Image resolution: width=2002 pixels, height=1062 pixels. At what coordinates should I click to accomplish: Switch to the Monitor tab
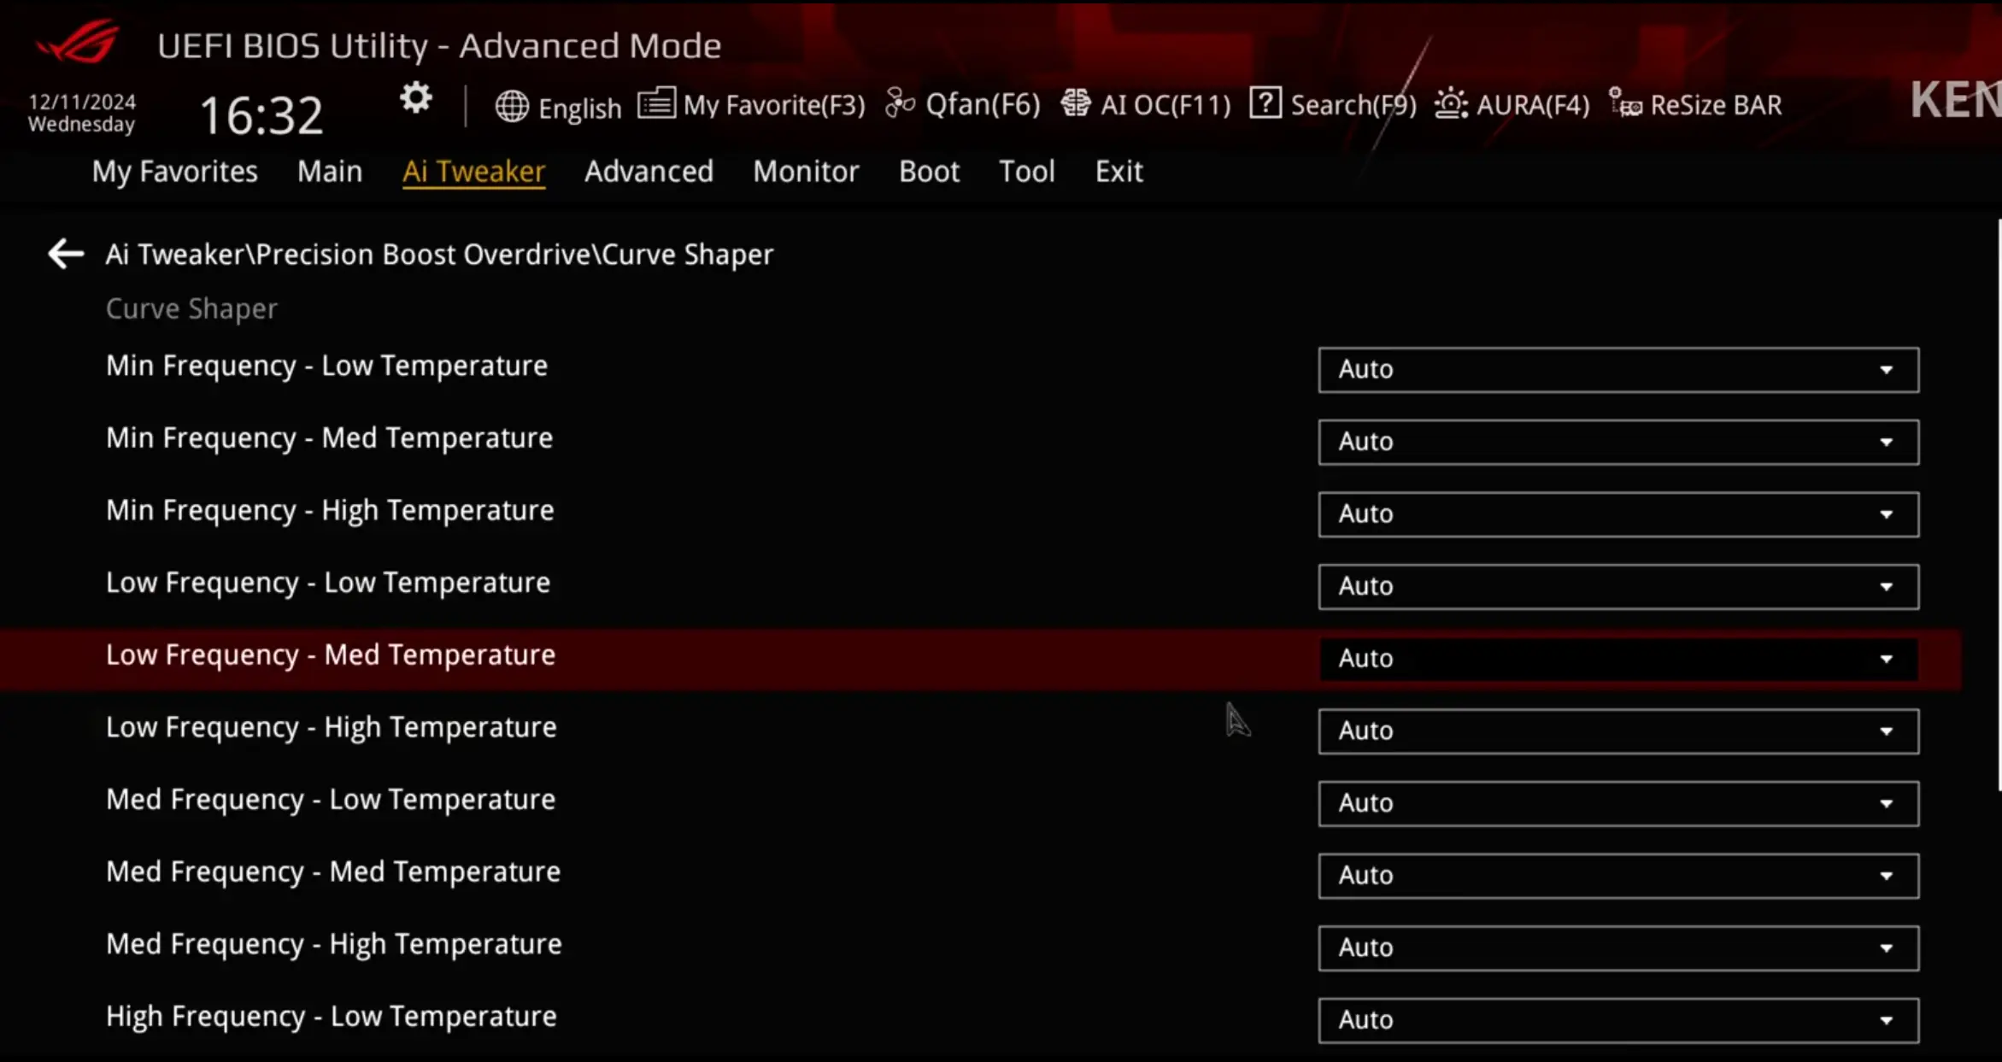point(806,172)
